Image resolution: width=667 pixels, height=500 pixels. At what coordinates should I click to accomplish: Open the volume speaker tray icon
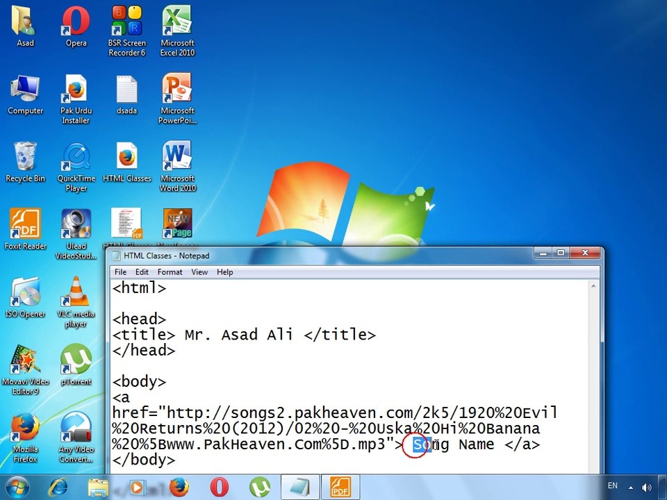[647, 487]
